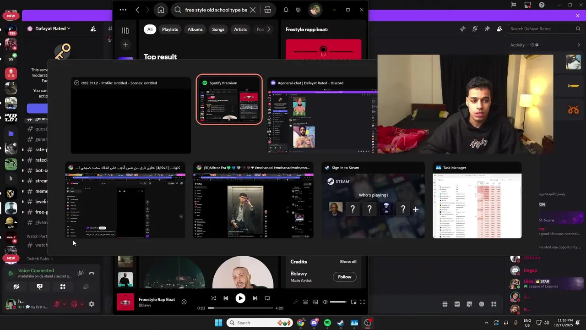Disconnect from the Discord voice channel
This screenshot has width=586, height=330.
pos(92,273)
